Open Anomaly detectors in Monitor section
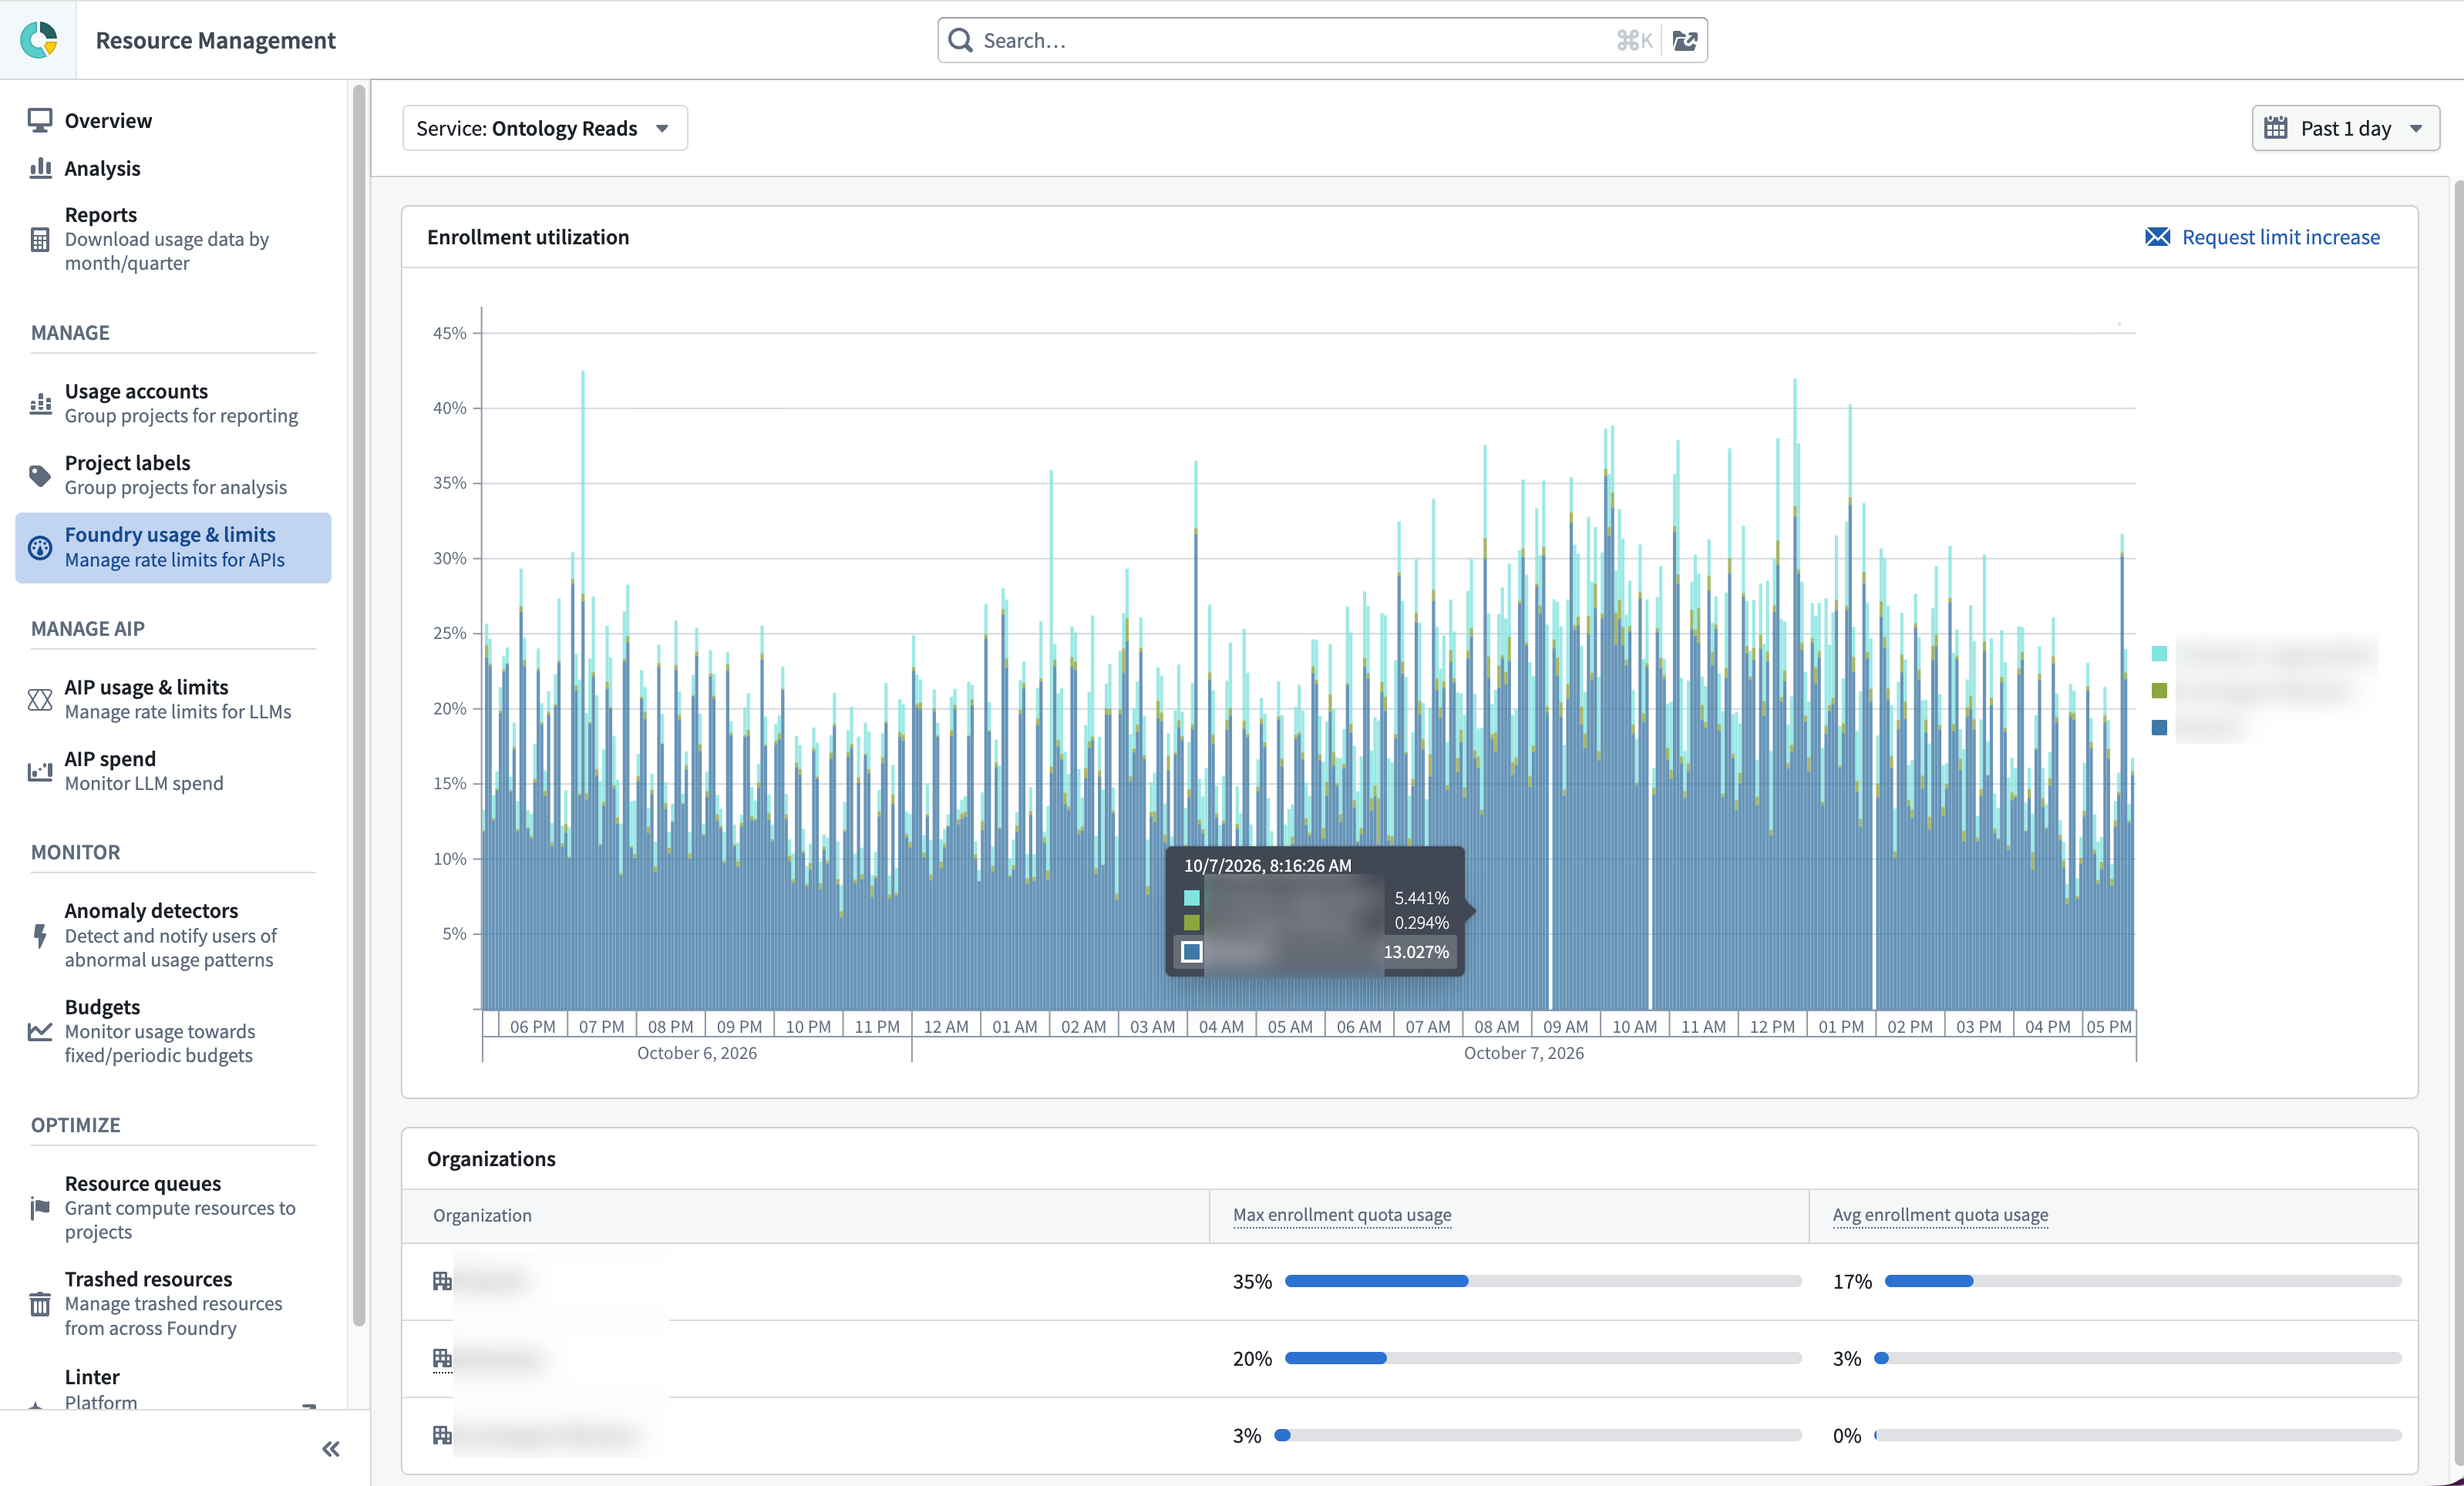Viewport: 2464px width, 1486px height. 173,935
